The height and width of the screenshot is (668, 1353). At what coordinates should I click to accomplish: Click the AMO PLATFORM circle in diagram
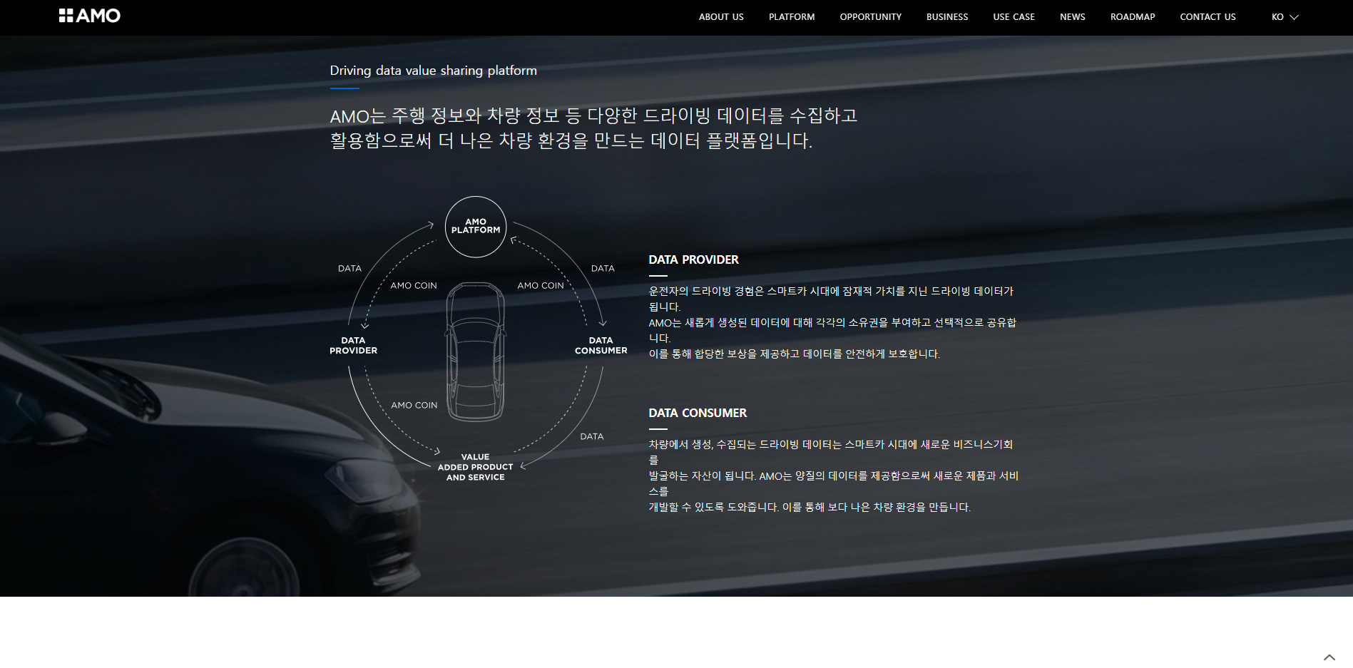tap(476, 227)
